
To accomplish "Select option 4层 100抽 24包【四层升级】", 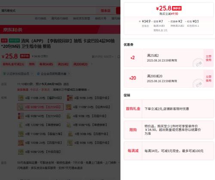I will tap(40, 143).
